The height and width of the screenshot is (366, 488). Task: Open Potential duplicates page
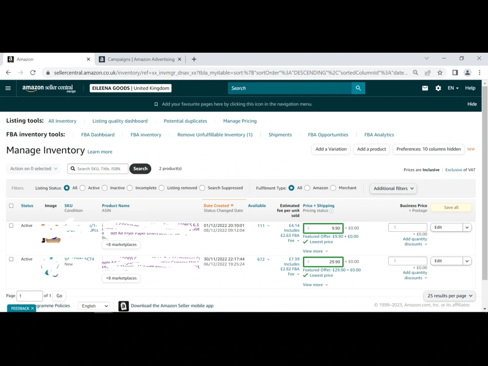(x=185, y=121)
